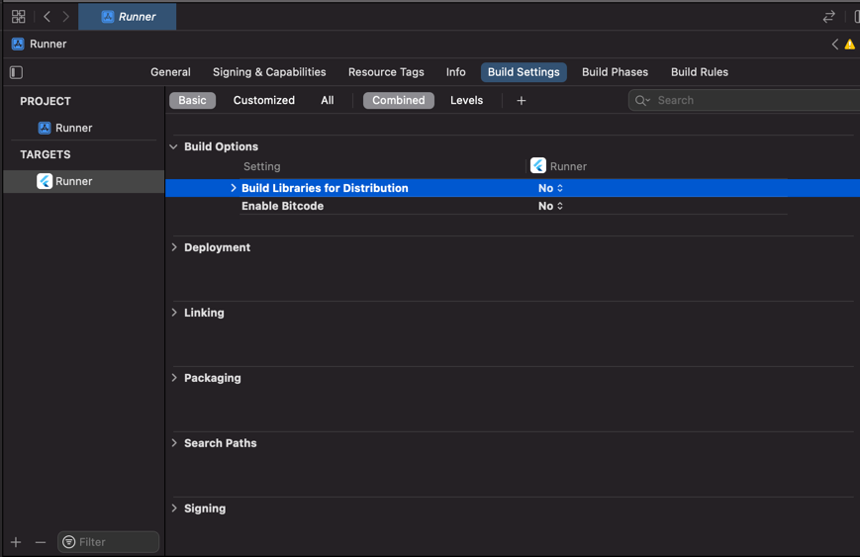Click the yellow warning triangle icon
860x557 pixels.
(x=849, y=45)
